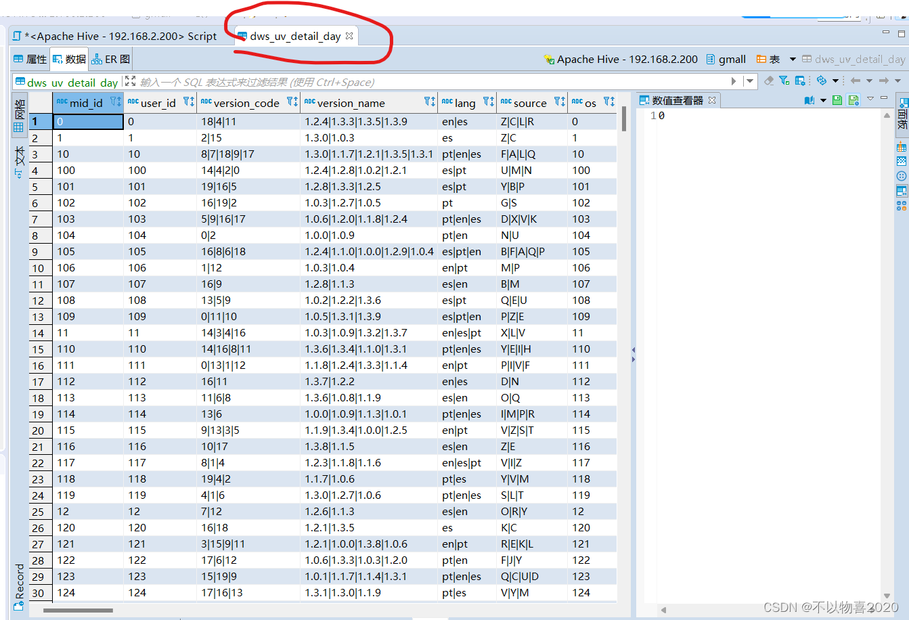The image size is (909, 620).
Task: Open the content viewer type dropdown
Action: click(x=823, y=100)
